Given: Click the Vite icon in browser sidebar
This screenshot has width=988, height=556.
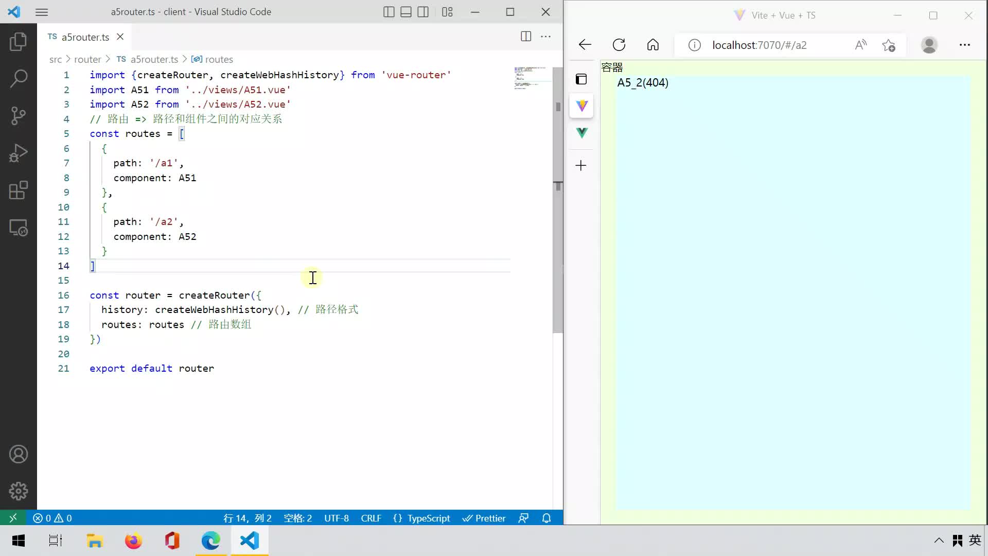Looking at the screenshot, I should click(x=583, y=106).
